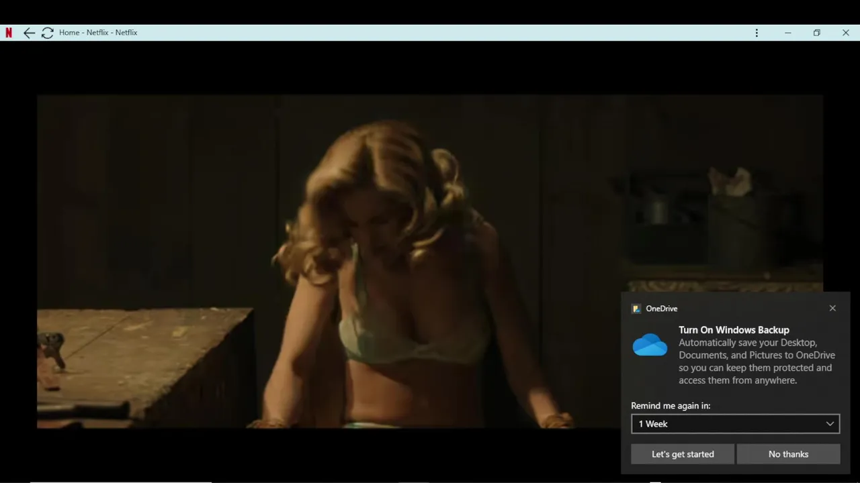Click the video playback area
Screen dimensions: 860x483
coord(430,261)
